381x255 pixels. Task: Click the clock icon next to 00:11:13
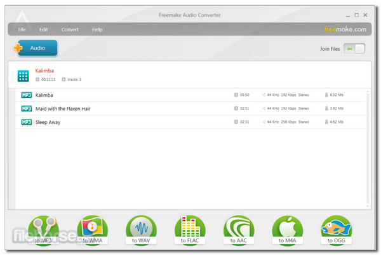[37, 79]
